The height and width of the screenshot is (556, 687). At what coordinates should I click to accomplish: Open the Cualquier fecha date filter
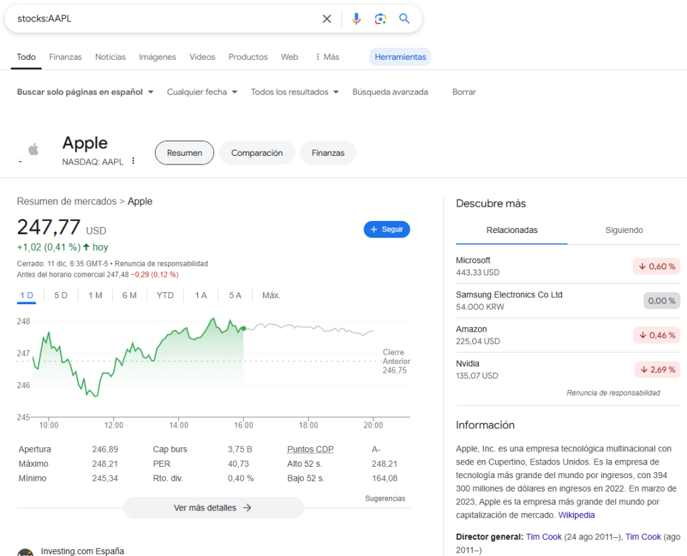pyautogui.click(x=202, y=92)
